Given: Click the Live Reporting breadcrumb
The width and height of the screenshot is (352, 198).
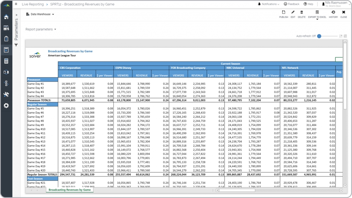Looking at the screenshot, I should [x=33, y=4].
